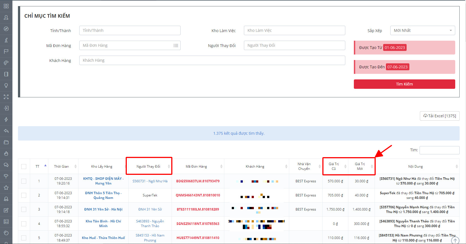Click the Khách Hàng search input field
466x244 pixels.
212,60
